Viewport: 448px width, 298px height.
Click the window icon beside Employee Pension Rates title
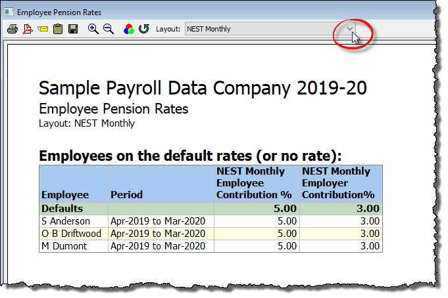[9, 12]
